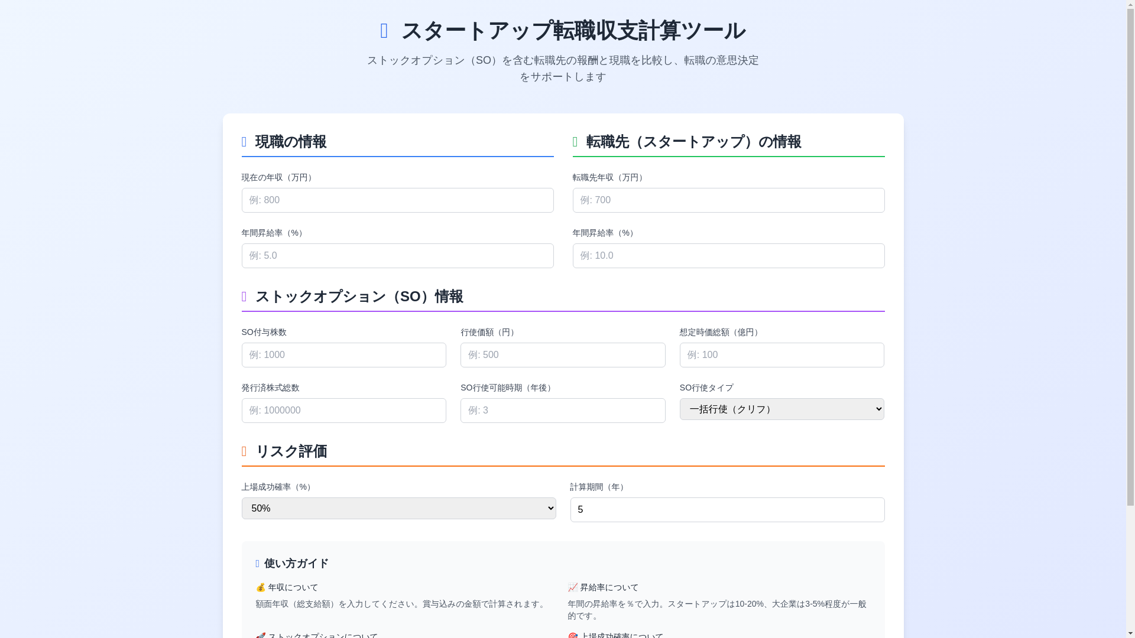Viewport: 1135px width, 638px height.
Task: Select the 昇給率について guide title
Action: pyautogui.click(x=609, y=587)
